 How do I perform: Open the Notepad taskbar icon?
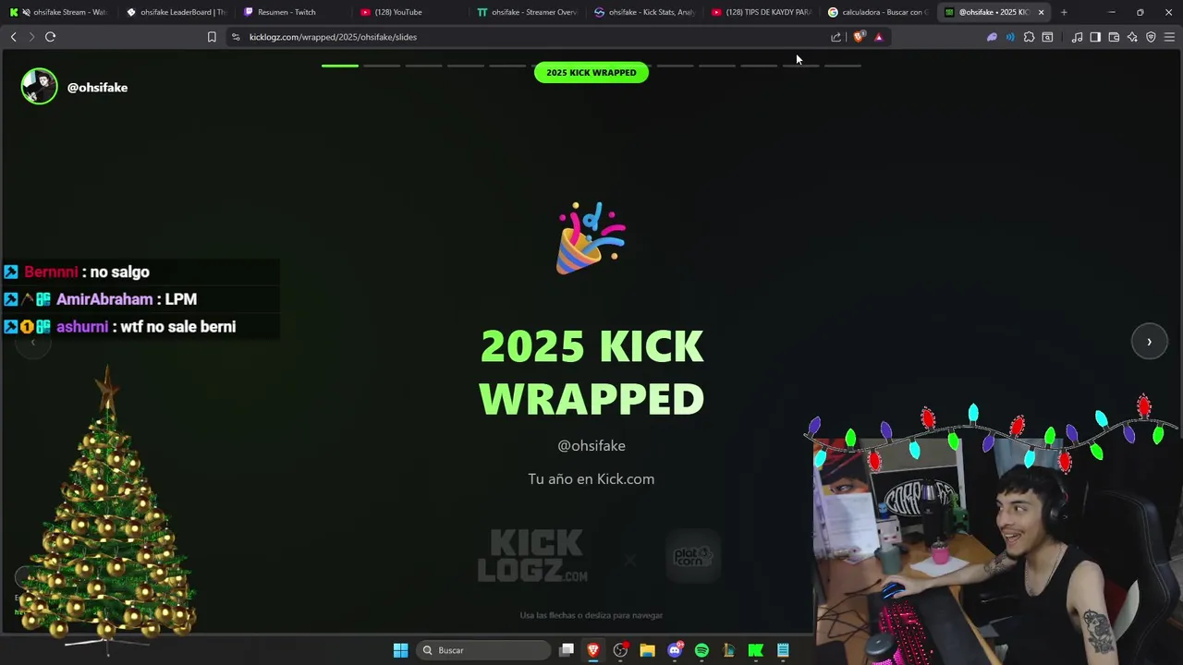click(x=783, y=650)
